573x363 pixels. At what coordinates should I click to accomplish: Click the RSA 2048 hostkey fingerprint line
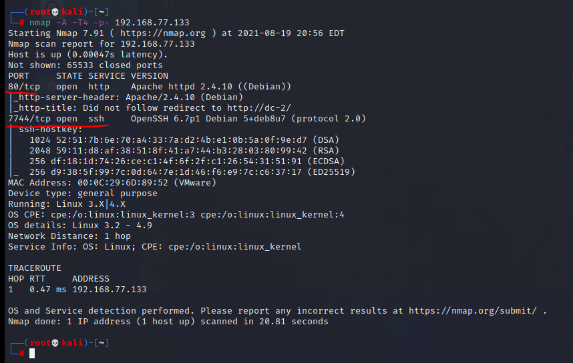184,151
